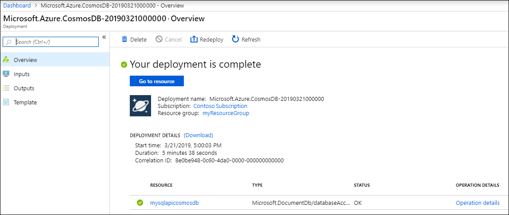Click the Cancel circle-slash icon
509x215 pixels.
point(159,39)
